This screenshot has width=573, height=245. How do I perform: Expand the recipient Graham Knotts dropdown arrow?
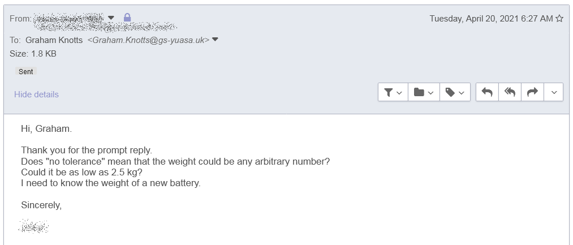[215, 40]
